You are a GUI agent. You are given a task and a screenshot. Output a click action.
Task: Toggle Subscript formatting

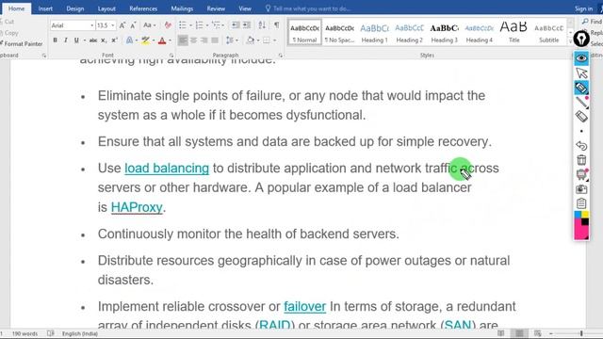104,40
